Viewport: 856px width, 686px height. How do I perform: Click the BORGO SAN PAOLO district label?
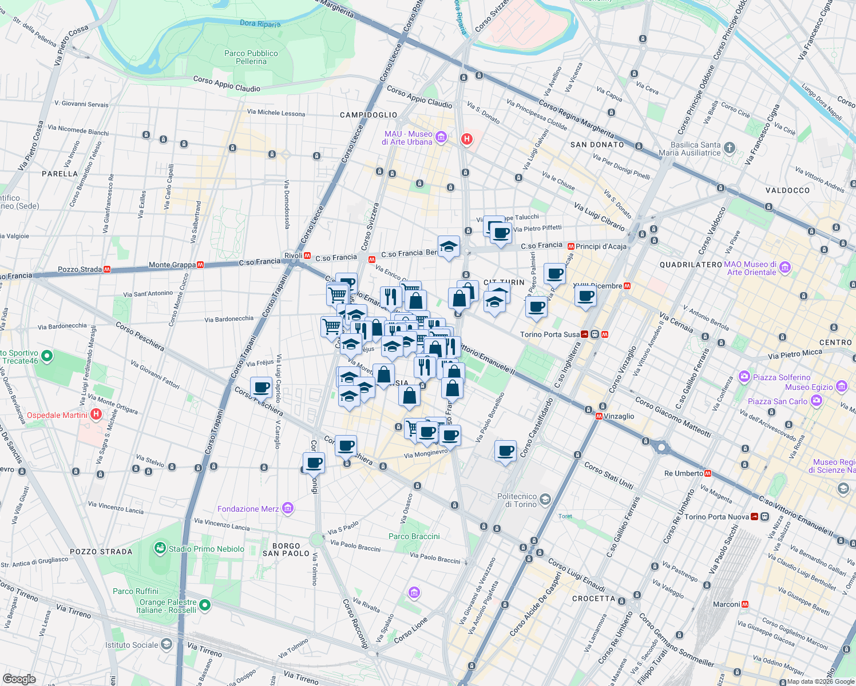coord(286,549)
